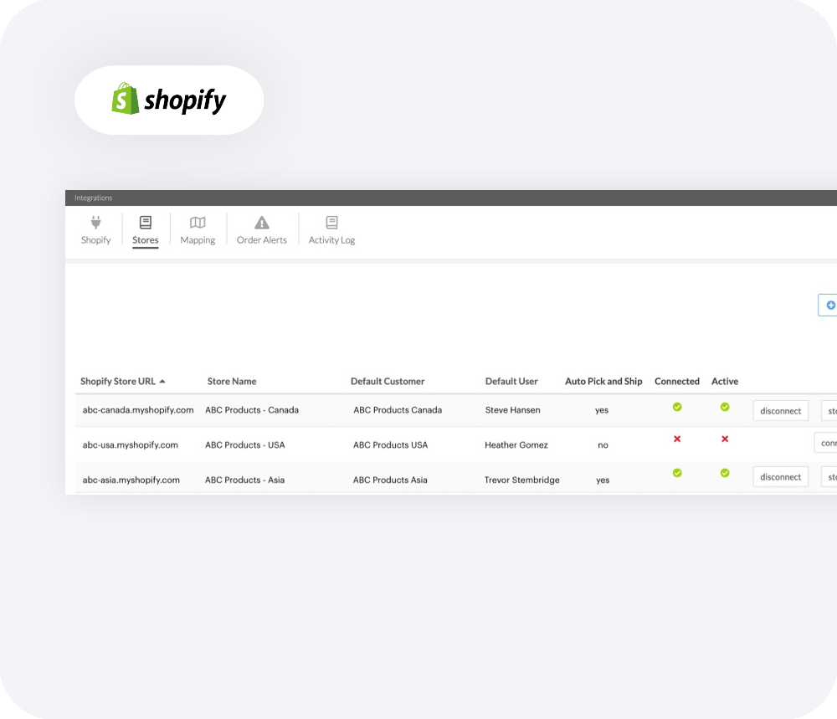Click default user Trevor Stembridge
Viewport: 837px width, 719px height.
click(x=522, y=480)
